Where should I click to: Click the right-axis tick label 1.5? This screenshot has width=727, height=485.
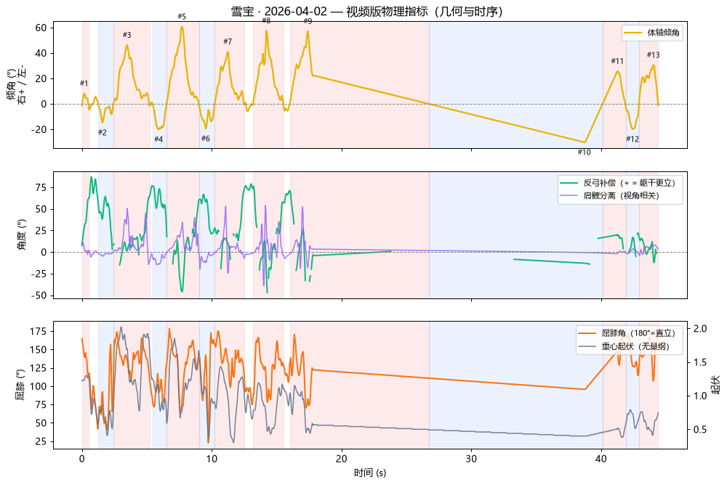[700, 362]
